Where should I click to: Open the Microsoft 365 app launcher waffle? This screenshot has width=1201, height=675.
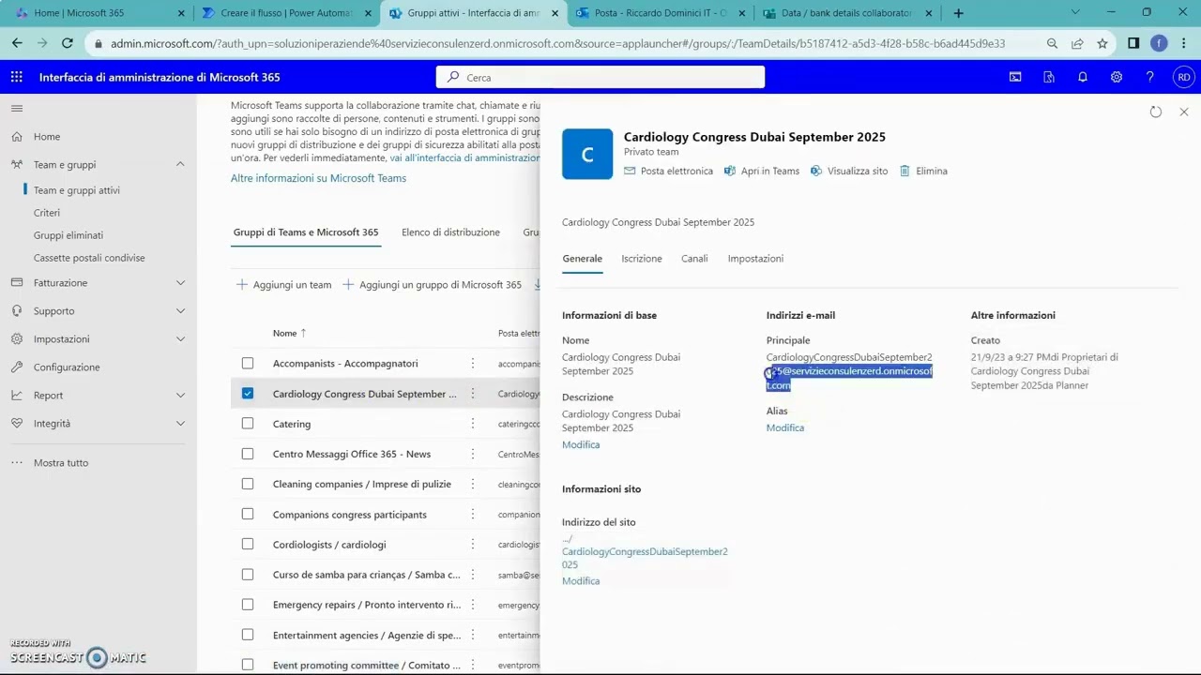click(17, 77)
